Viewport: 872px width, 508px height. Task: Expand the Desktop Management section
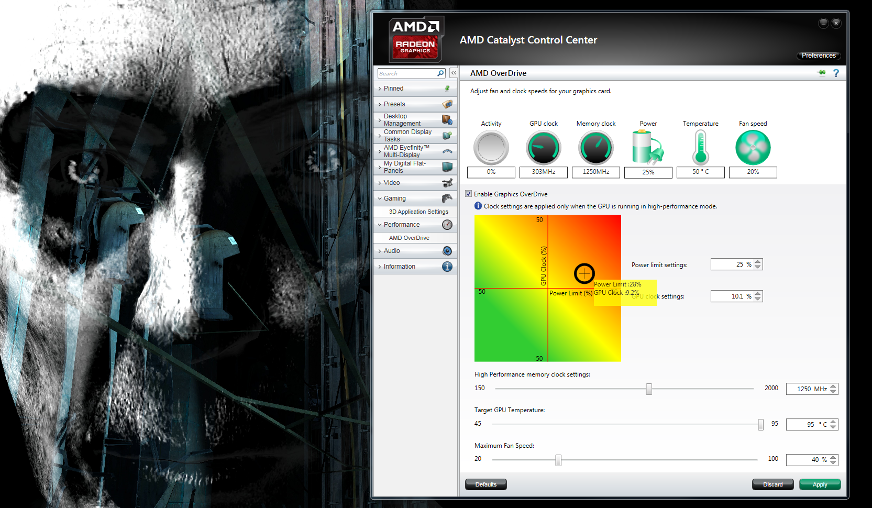point(380,120)
